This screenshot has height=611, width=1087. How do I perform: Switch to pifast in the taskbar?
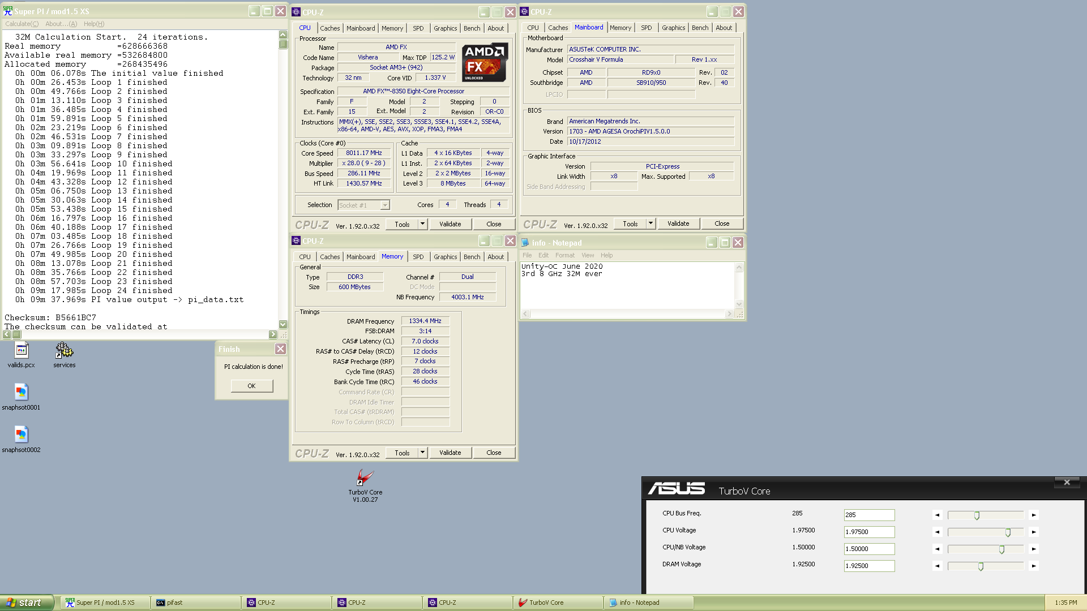point(195,603)
